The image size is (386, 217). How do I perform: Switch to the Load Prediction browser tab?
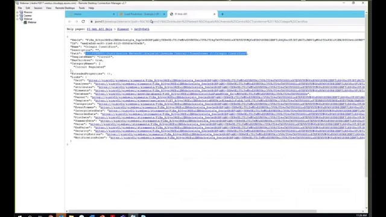point(142,14)
